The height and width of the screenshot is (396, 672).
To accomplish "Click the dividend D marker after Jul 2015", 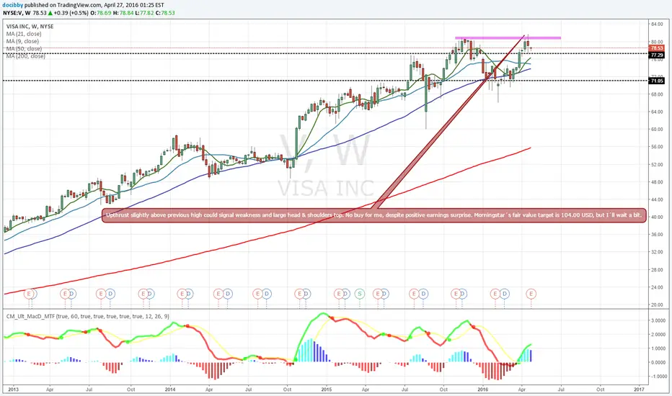I will [x=423, y=294].
